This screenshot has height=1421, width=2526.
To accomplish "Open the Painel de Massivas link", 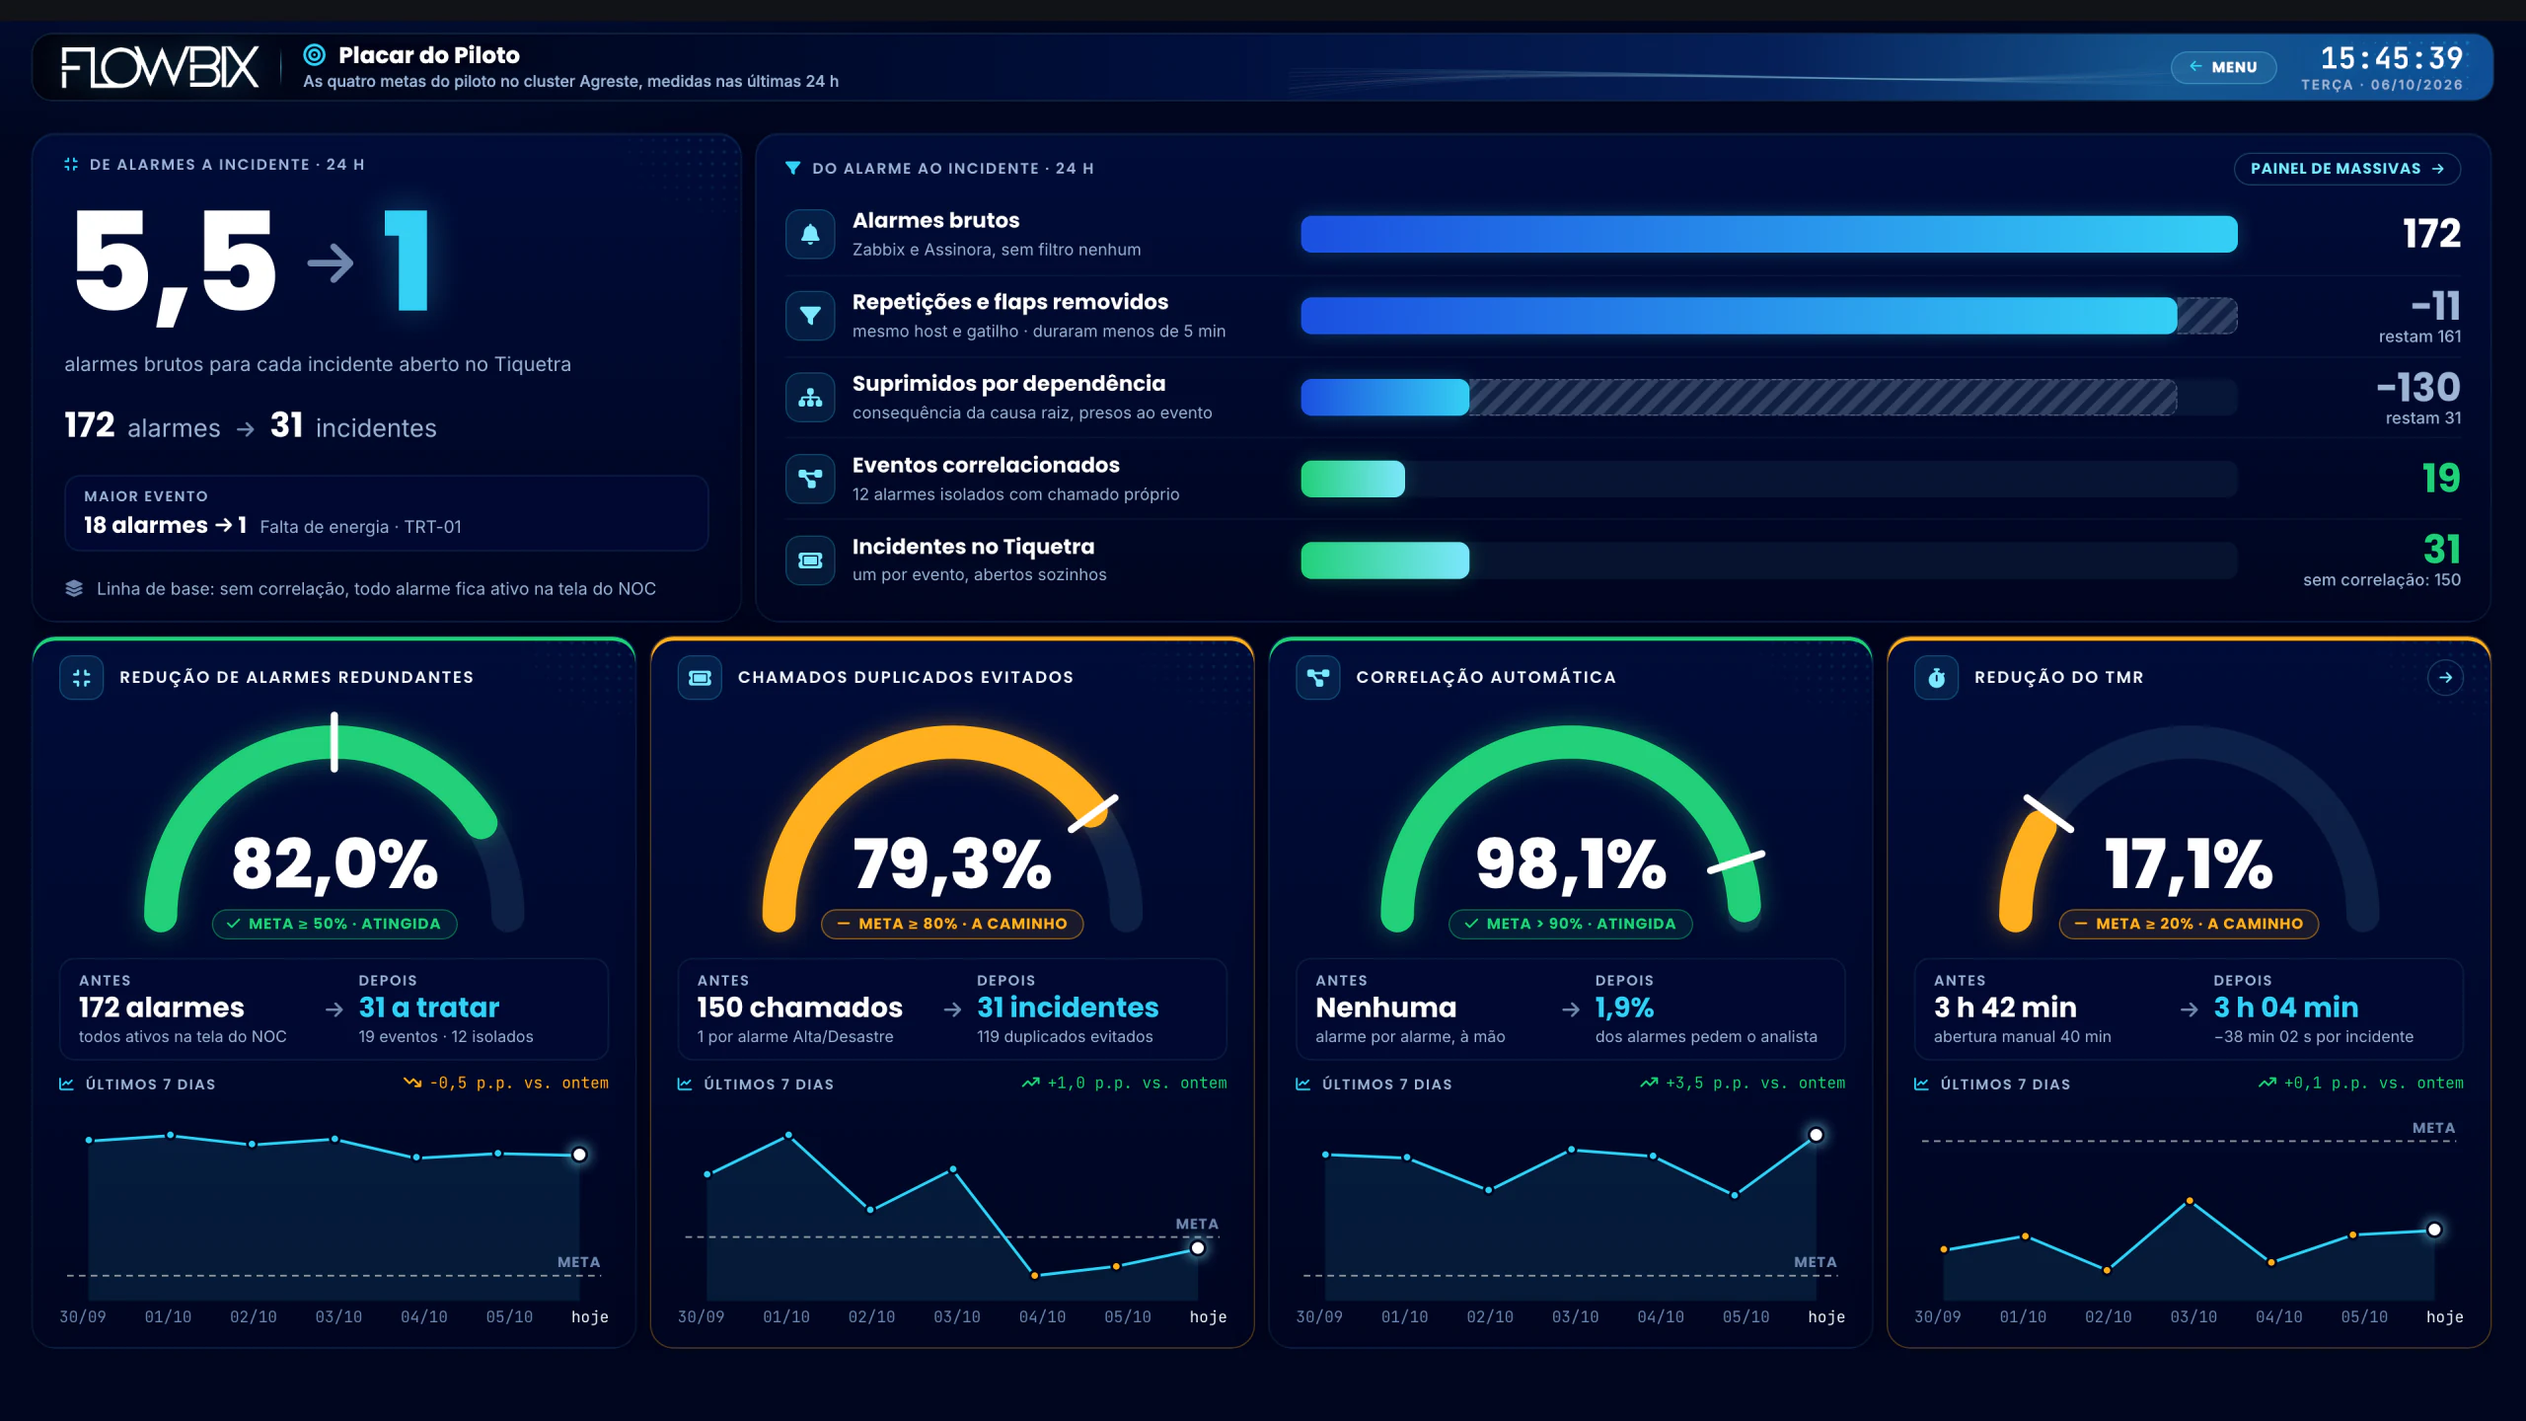I will (2346, 169).
